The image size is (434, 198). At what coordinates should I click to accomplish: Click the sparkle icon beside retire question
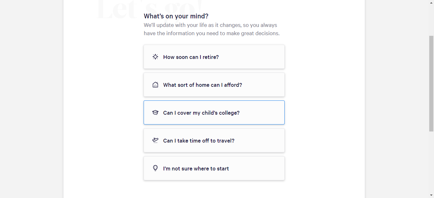[155, 57]
